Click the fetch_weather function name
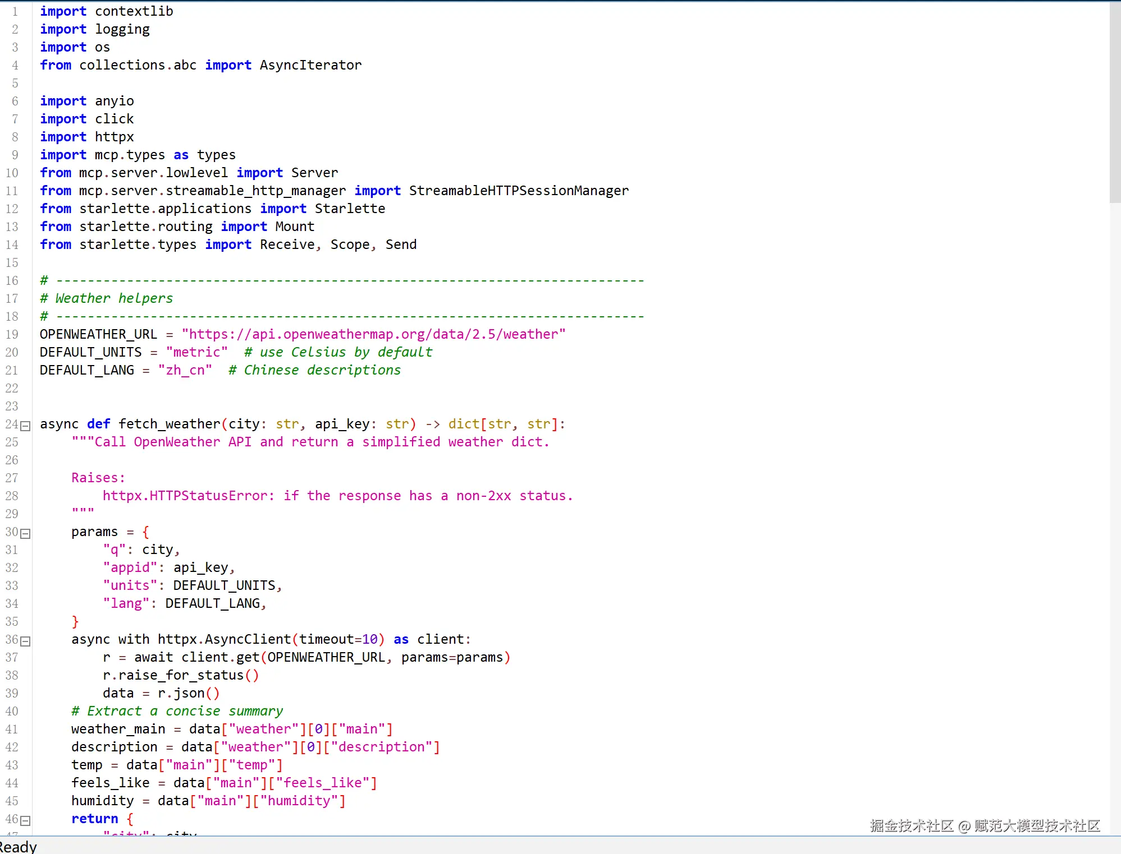 click(169, 424)
